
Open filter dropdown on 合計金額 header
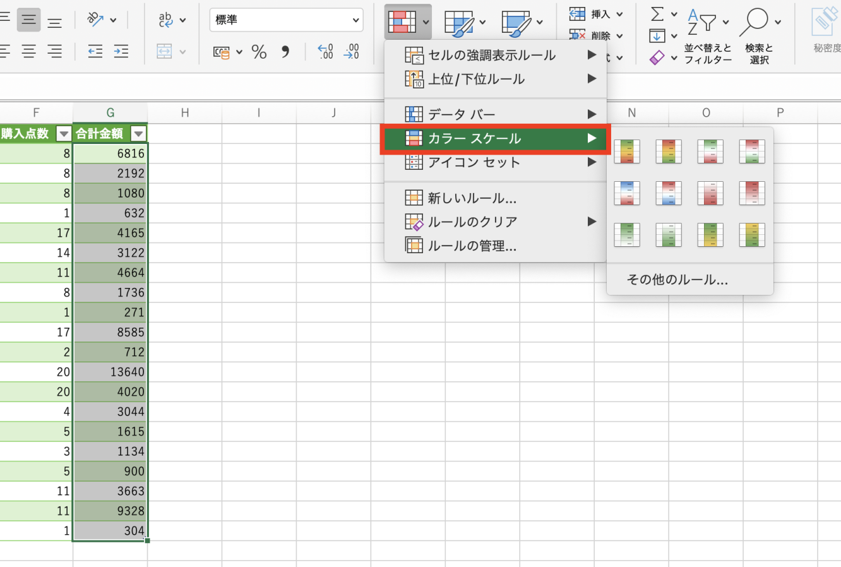click(138, 134)
